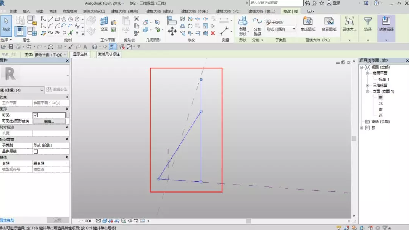Image resolution: width=409 pixels, height=230 pixels.
Task: Expand the 三维视图 tree node
Action: 367,85
